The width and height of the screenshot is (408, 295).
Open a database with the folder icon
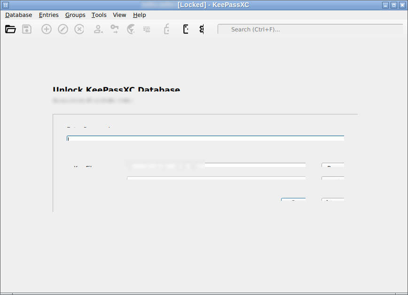[x=10, y=29]
